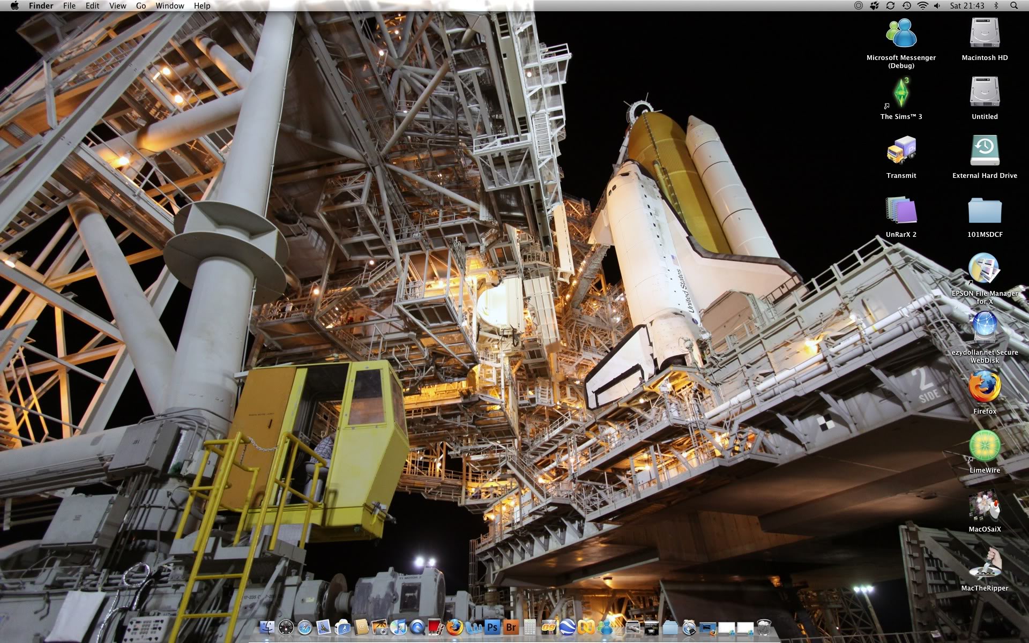
Task: Click the AirPort Wi-Fi status icon
Action: [923, 5]
